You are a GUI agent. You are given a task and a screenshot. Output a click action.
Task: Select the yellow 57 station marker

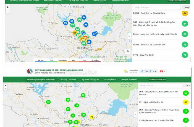(75, 33)
